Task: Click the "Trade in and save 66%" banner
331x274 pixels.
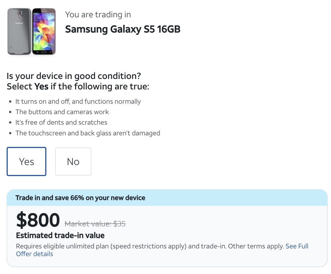Action: point(81,198)
